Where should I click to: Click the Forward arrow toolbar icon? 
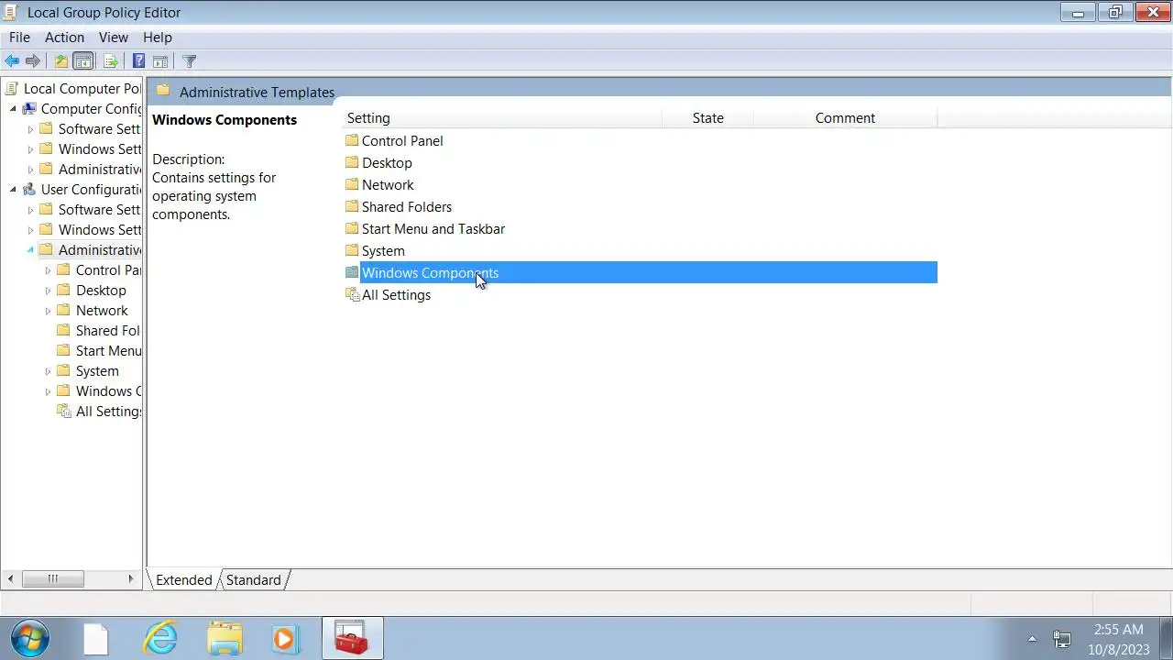point(33,61)
